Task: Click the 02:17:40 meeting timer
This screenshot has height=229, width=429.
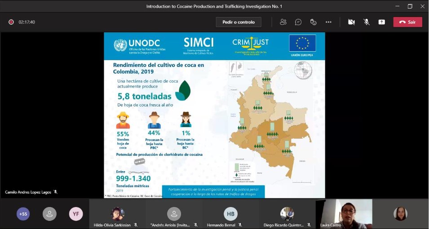Action: (27, 22)
